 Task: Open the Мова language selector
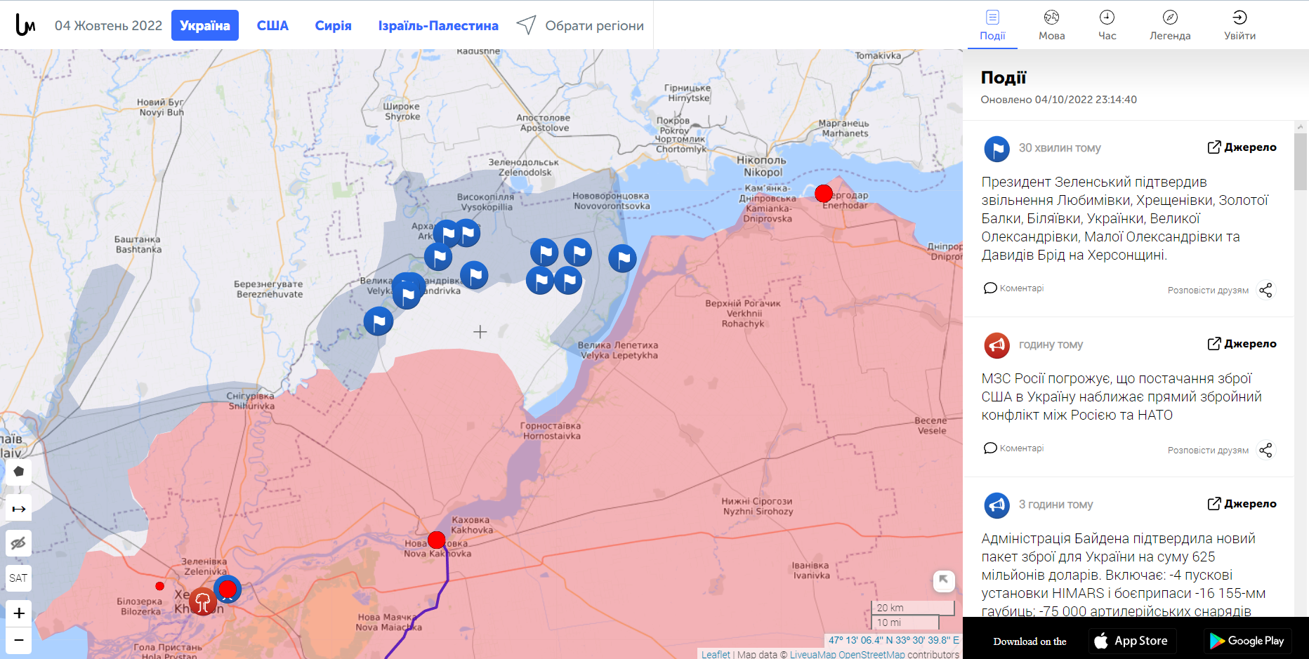[1051, 25]
